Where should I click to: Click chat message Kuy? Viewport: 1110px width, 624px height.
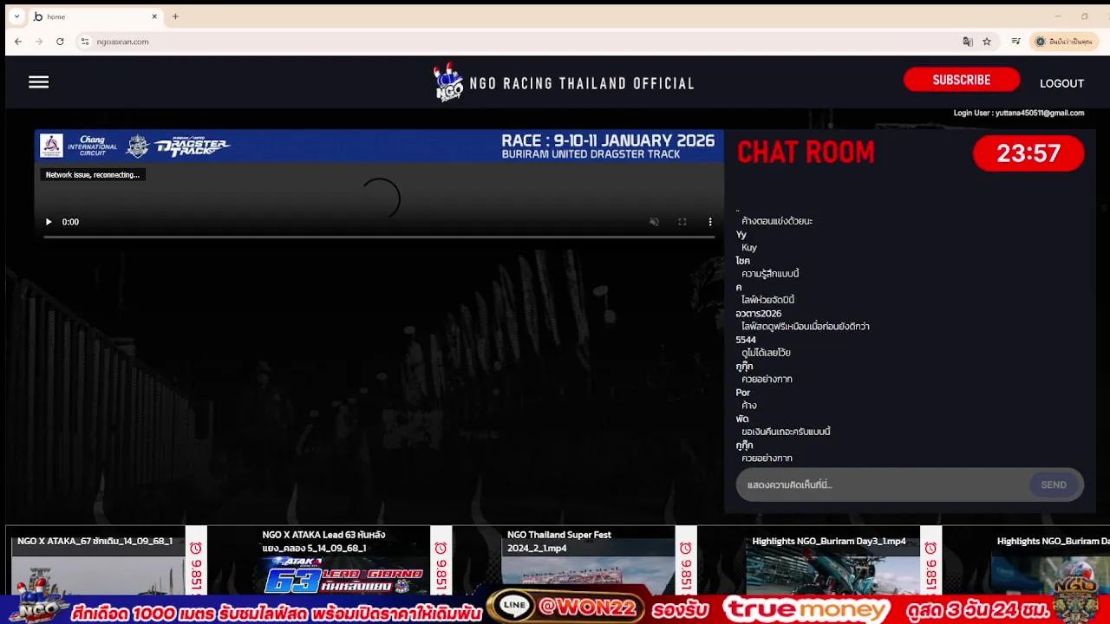[x=749, y=248]
